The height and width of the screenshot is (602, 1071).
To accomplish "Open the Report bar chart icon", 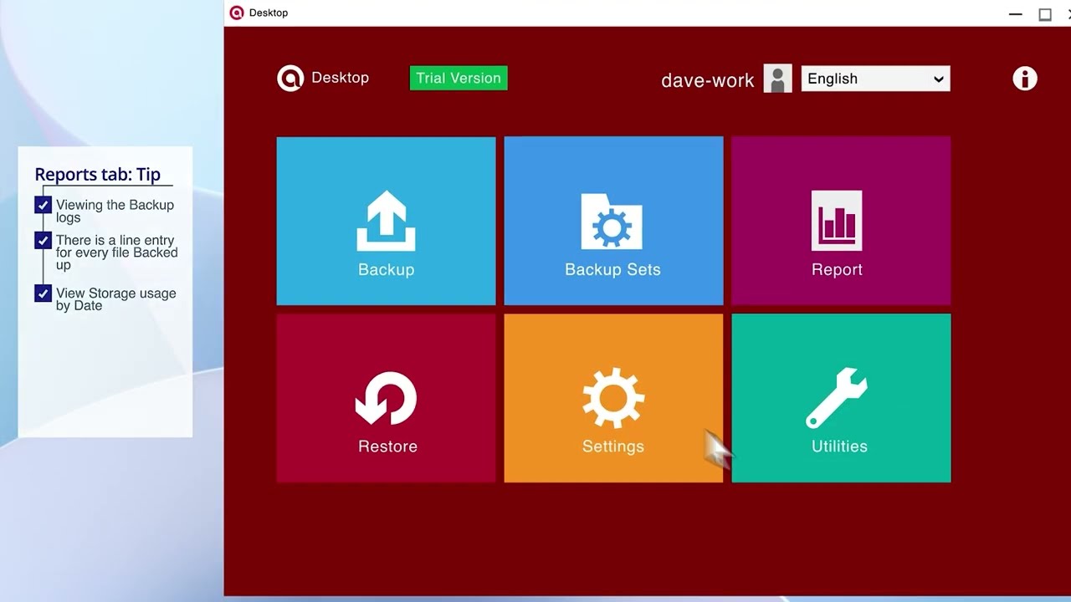I will pos(837,221).
